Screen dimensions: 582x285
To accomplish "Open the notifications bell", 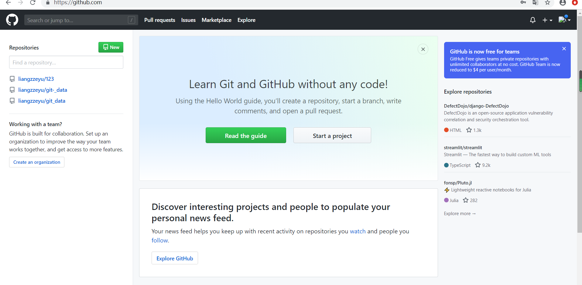I will coord(532,20).
